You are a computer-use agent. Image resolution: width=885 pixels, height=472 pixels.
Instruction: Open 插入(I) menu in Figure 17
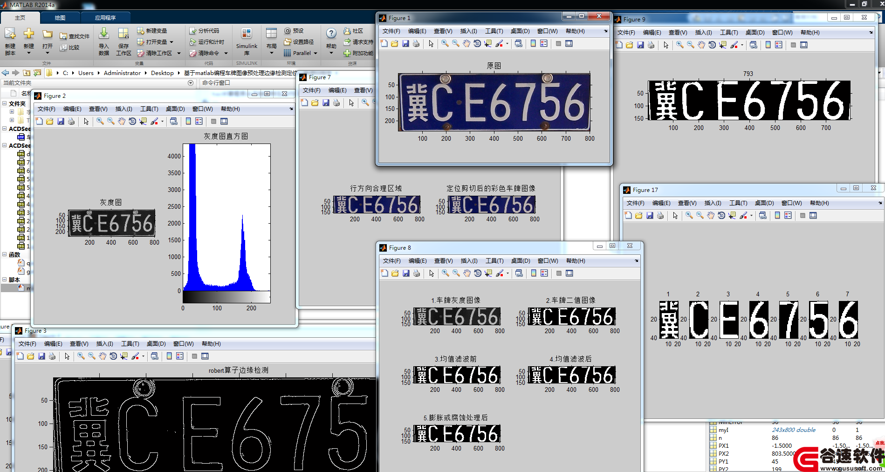point(713,203)
